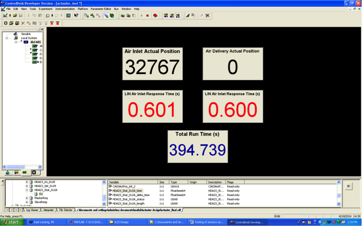Screen dimensions: 362x226
Task: Open the dropdown arrow next to New Experiment
Action: (10, 16)
